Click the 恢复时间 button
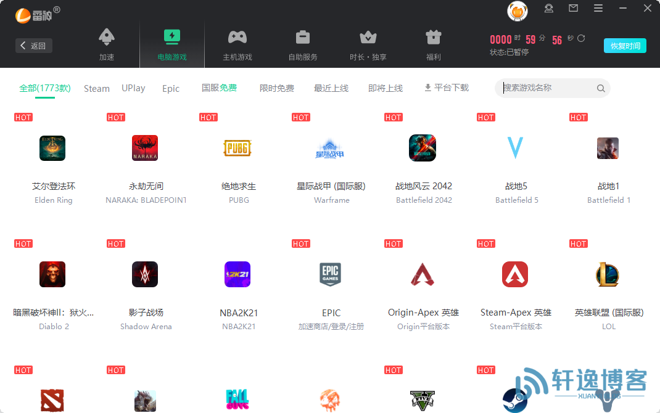The image size is (660, 413). [x=625, y=46]
